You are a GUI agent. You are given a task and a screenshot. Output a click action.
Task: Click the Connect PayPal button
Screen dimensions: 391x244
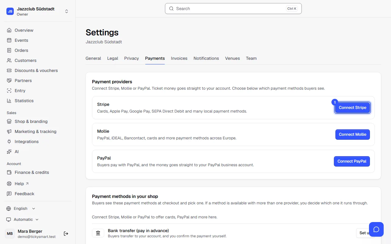(352, 161)
